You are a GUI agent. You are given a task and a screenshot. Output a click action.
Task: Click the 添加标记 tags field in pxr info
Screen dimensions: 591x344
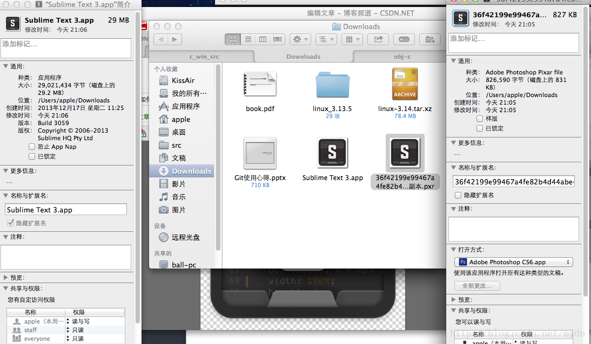[x=514, y=43]
